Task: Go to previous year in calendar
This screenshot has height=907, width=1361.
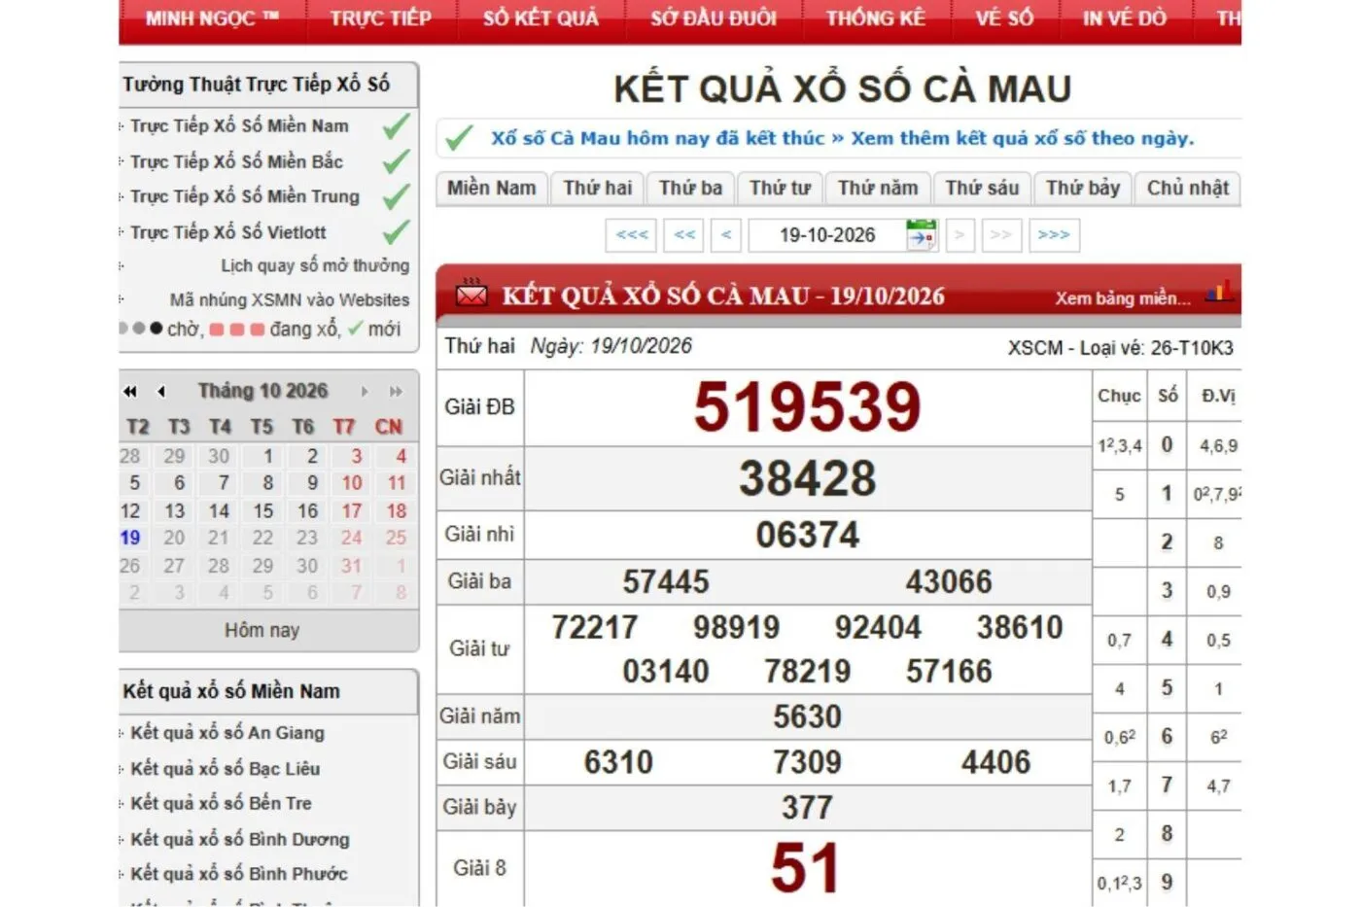Action: [x=130, y=392]
